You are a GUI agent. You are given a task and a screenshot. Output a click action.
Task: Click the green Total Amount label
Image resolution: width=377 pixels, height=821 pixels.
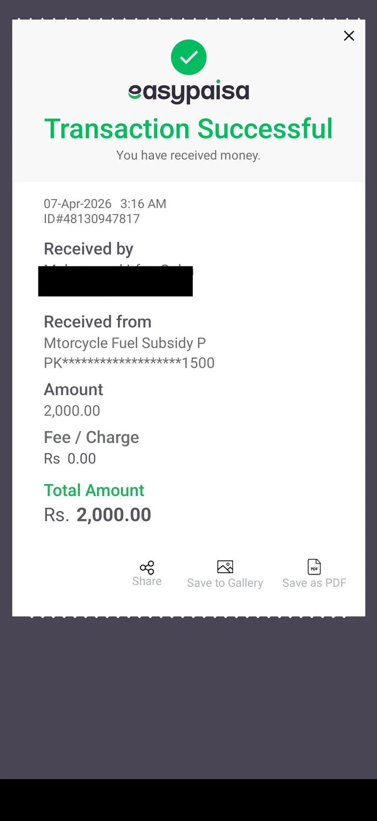[x=94, y=490]
